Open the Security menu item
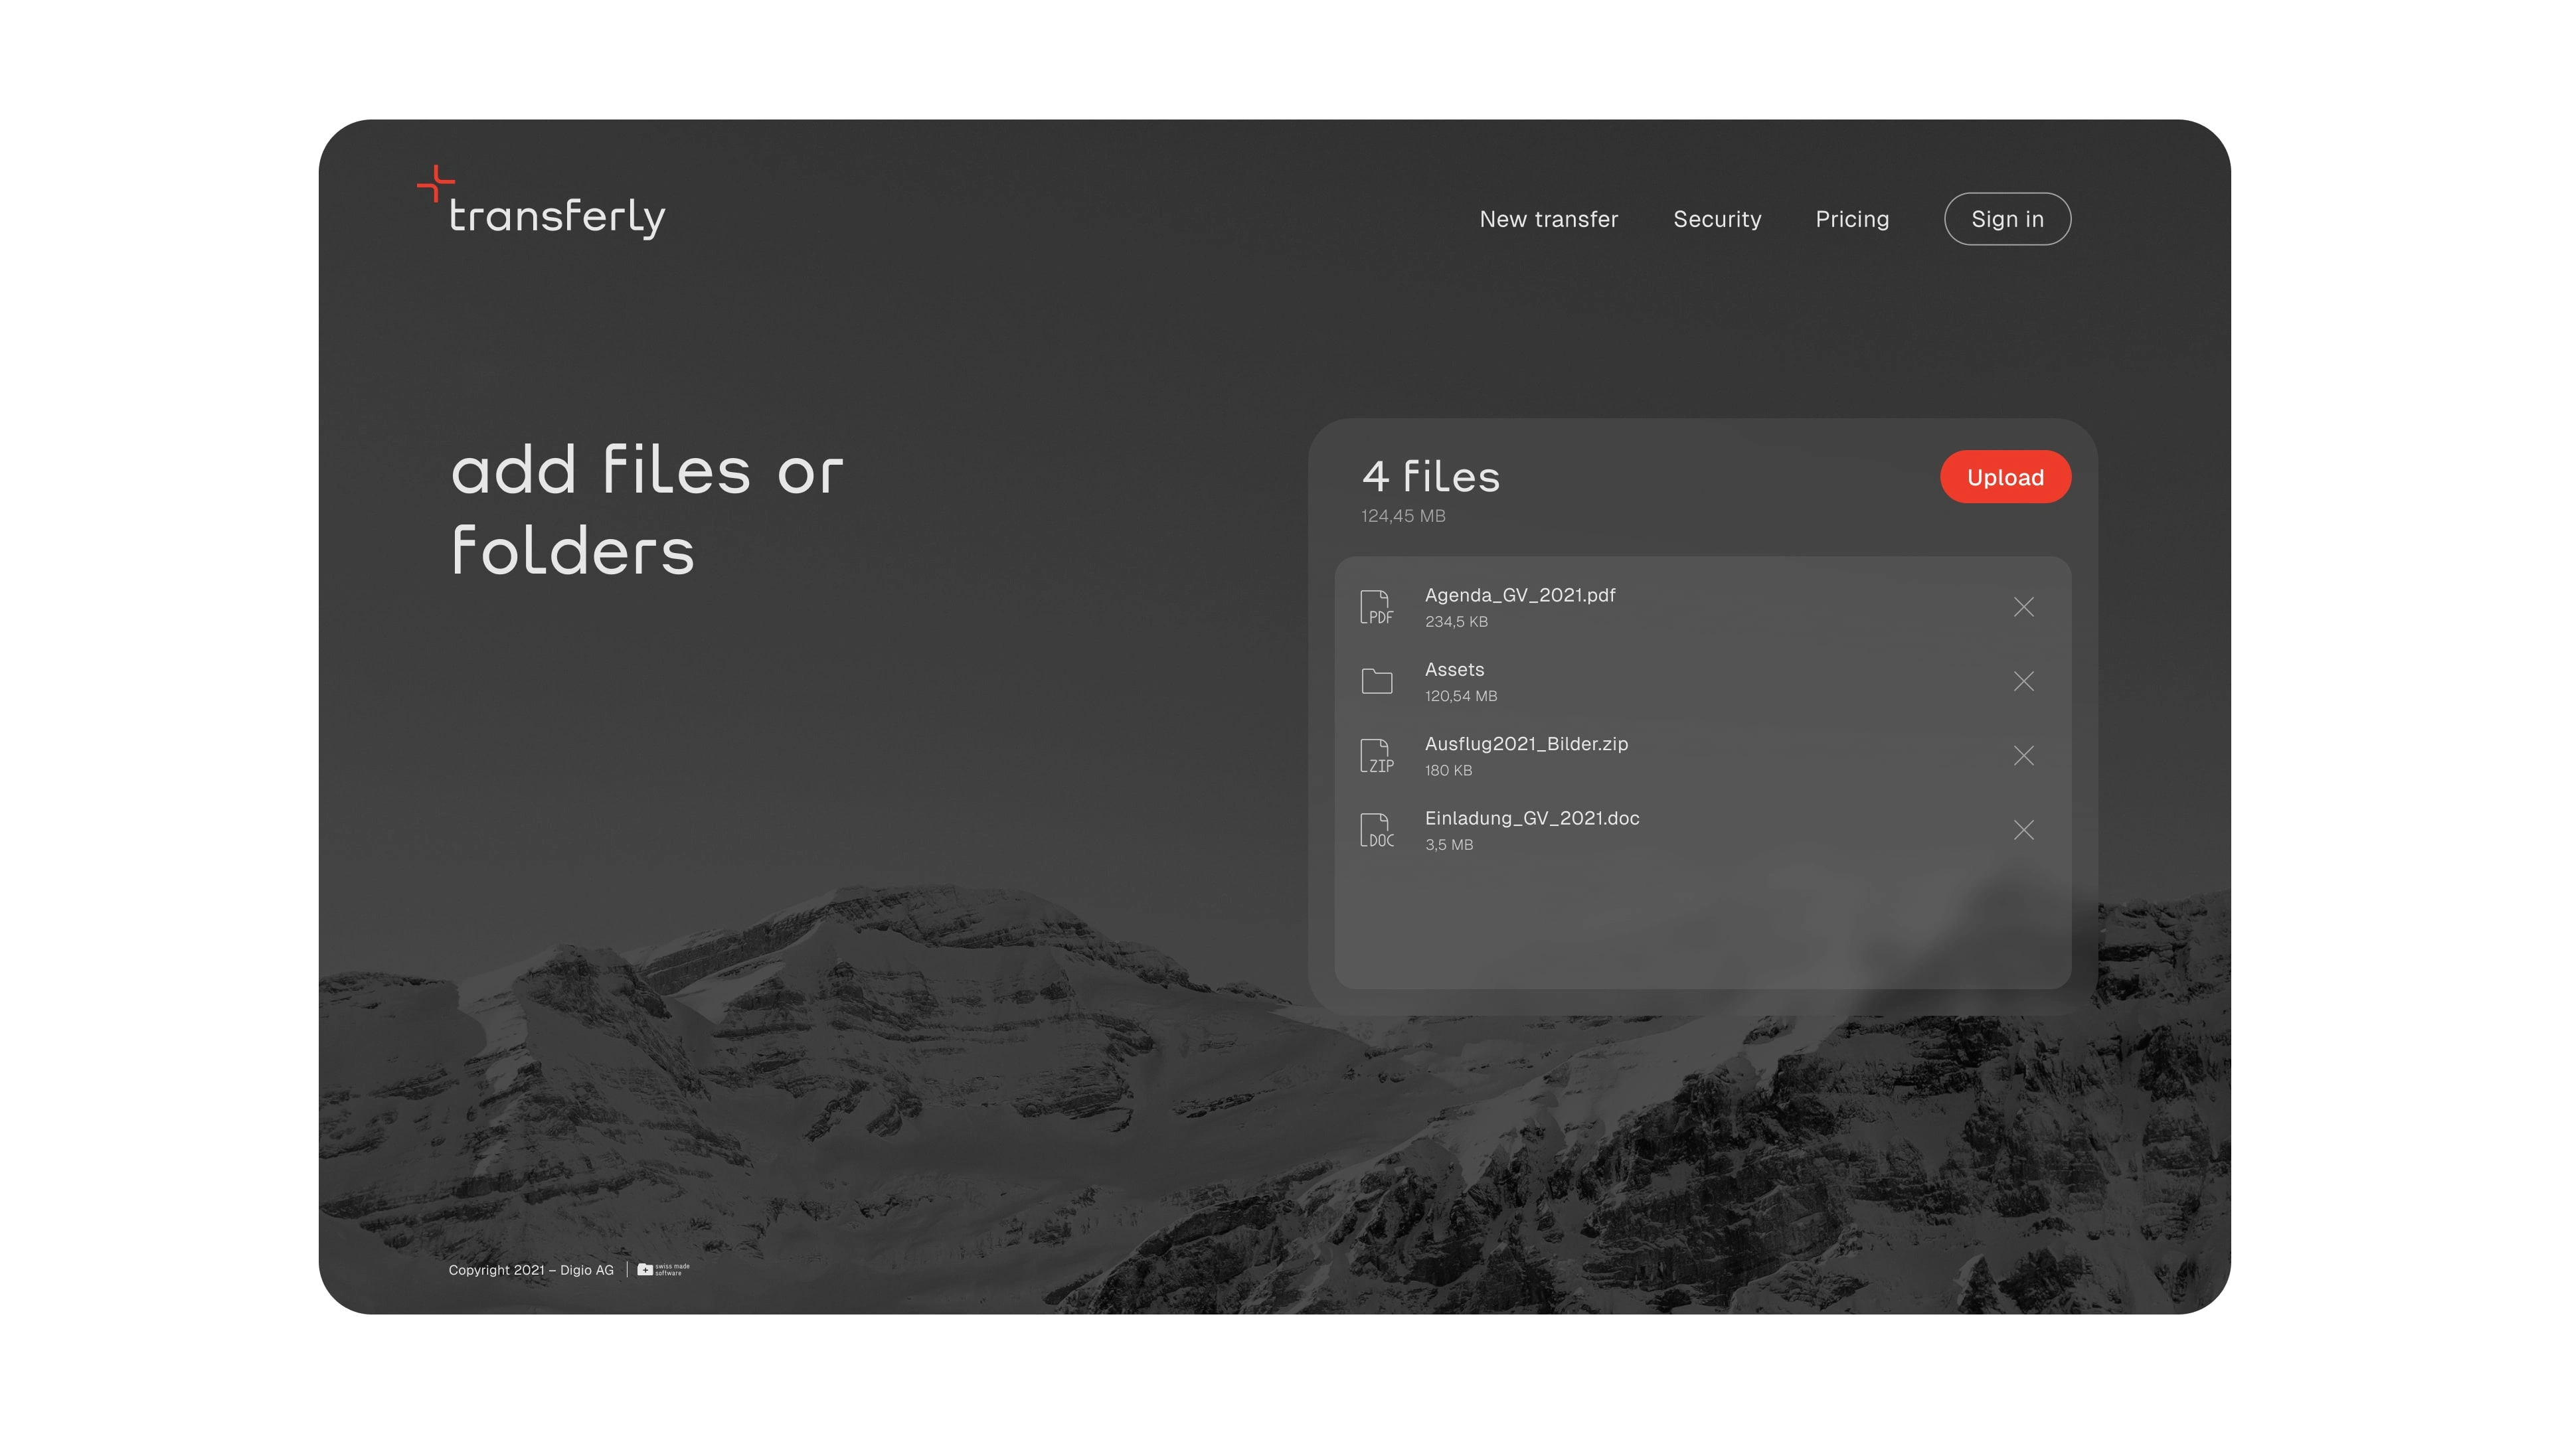2550x1434 pixels. pyautogui.click(x=1717, y=218)
